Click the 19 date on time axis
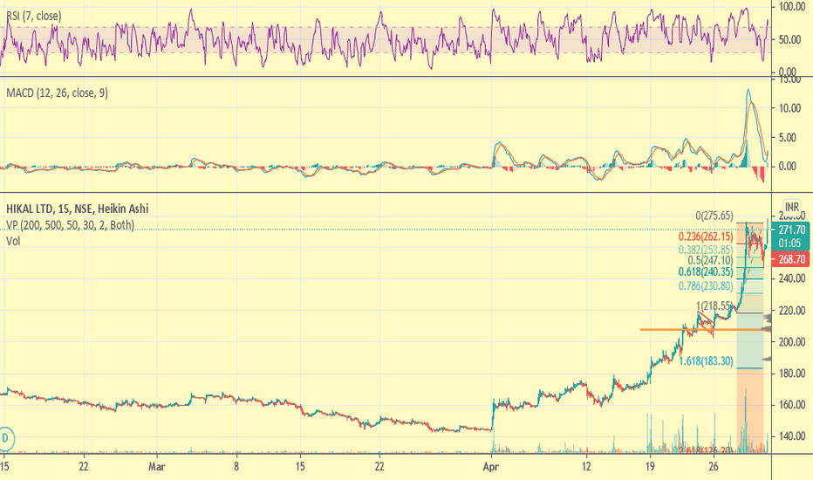This screenshot has width=813, height=480. click(x=650, y=467)
